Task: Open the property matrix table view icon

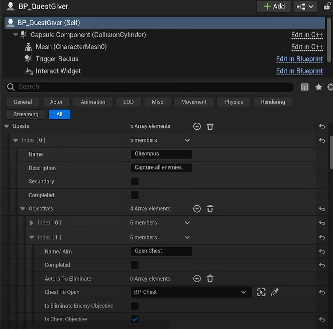Action: (x=305, y=87)
